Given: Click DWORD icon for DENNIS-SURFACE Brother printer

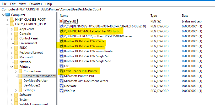Looking at the screenshot, I should click(x=61, y=36).
